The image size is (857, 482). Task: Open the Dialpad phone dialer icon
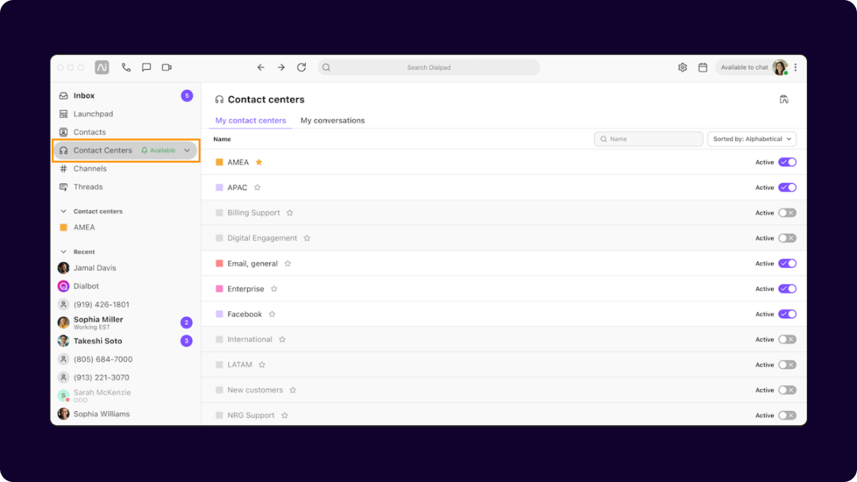[126, 67]
